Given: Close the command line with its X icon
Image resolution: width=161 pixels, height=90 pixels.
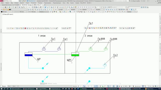Looking at the screenshot, I should pos(42,83).
